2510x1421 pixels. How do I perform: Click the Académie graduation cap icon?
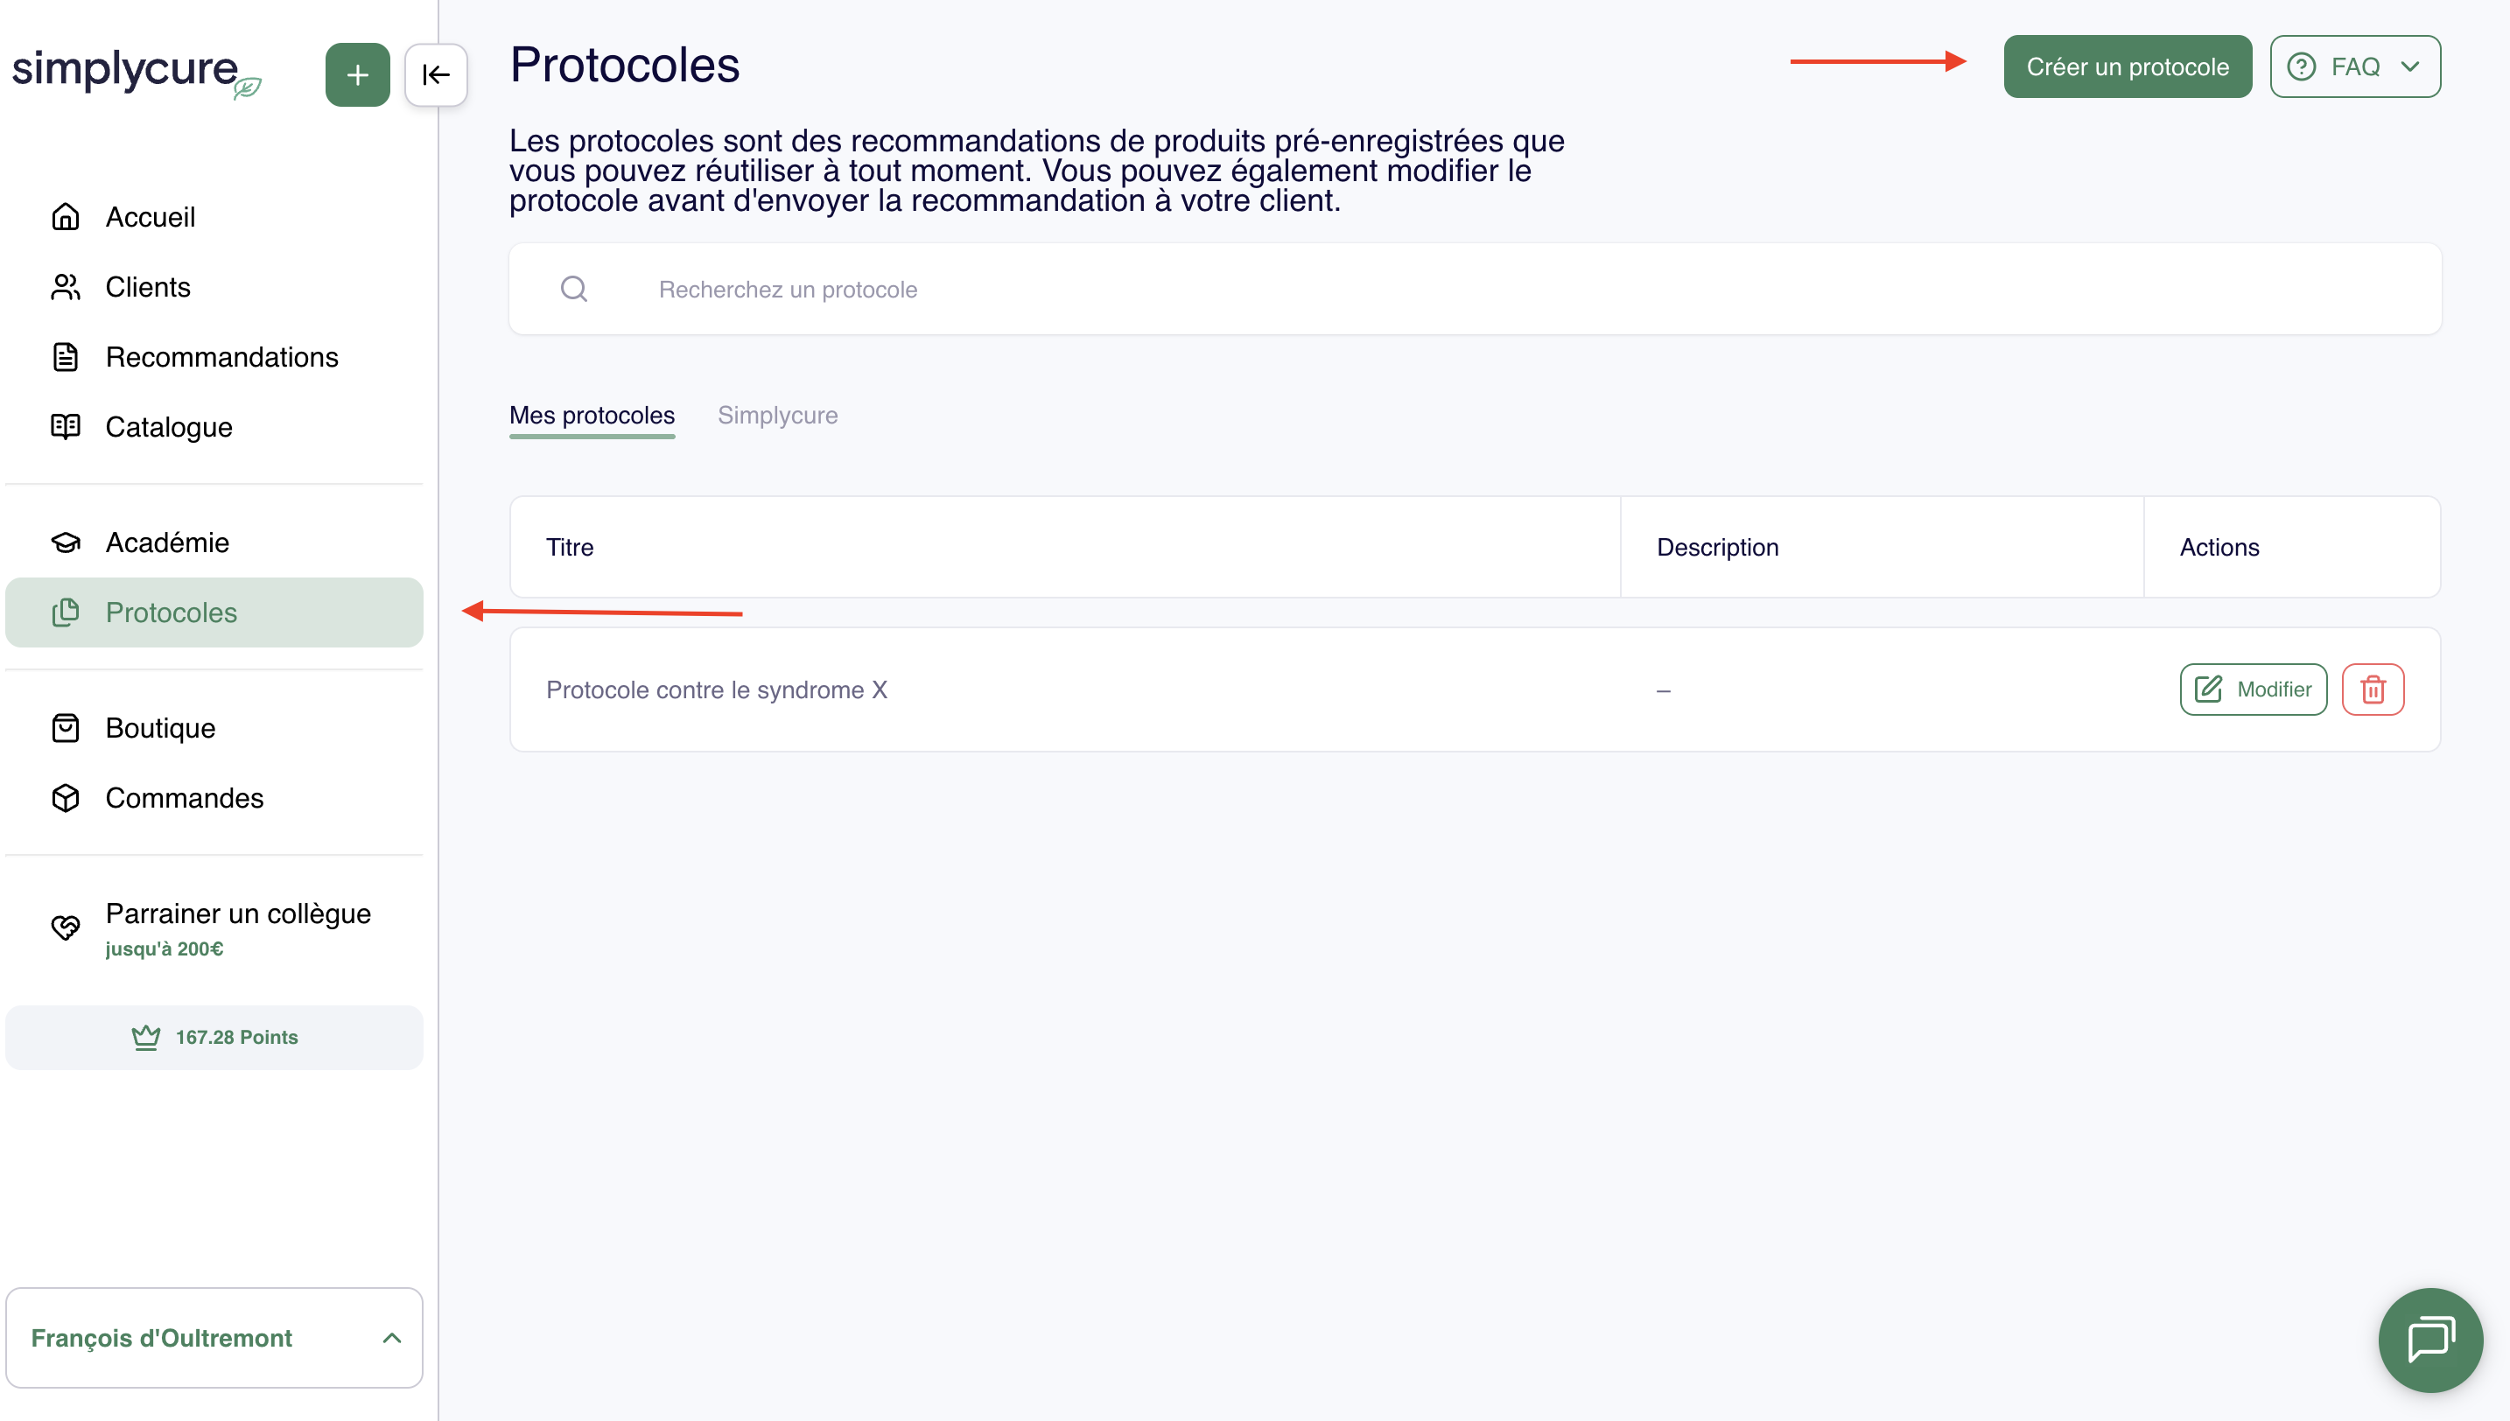[66, 542]
